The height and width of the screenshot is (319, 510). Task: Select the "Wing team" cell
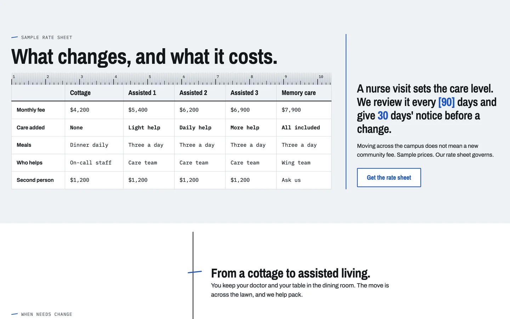pos(304,163)
